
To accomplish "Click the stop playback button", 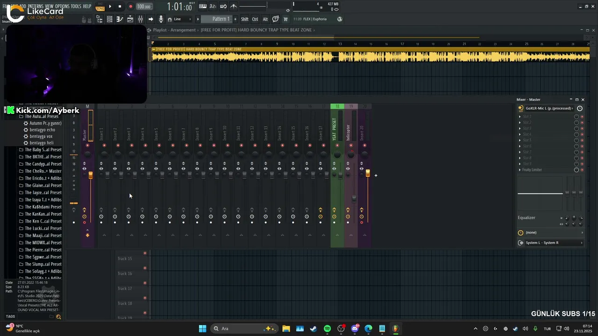I will pyautogui.click(x=120, y=7).
